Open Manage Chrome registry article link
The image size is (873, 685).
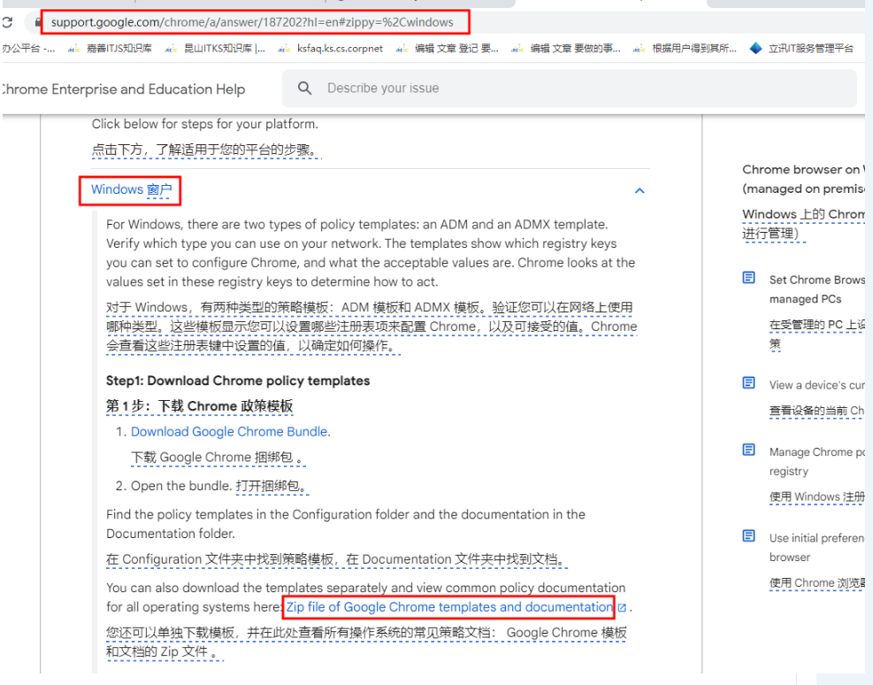pos(816,461)
